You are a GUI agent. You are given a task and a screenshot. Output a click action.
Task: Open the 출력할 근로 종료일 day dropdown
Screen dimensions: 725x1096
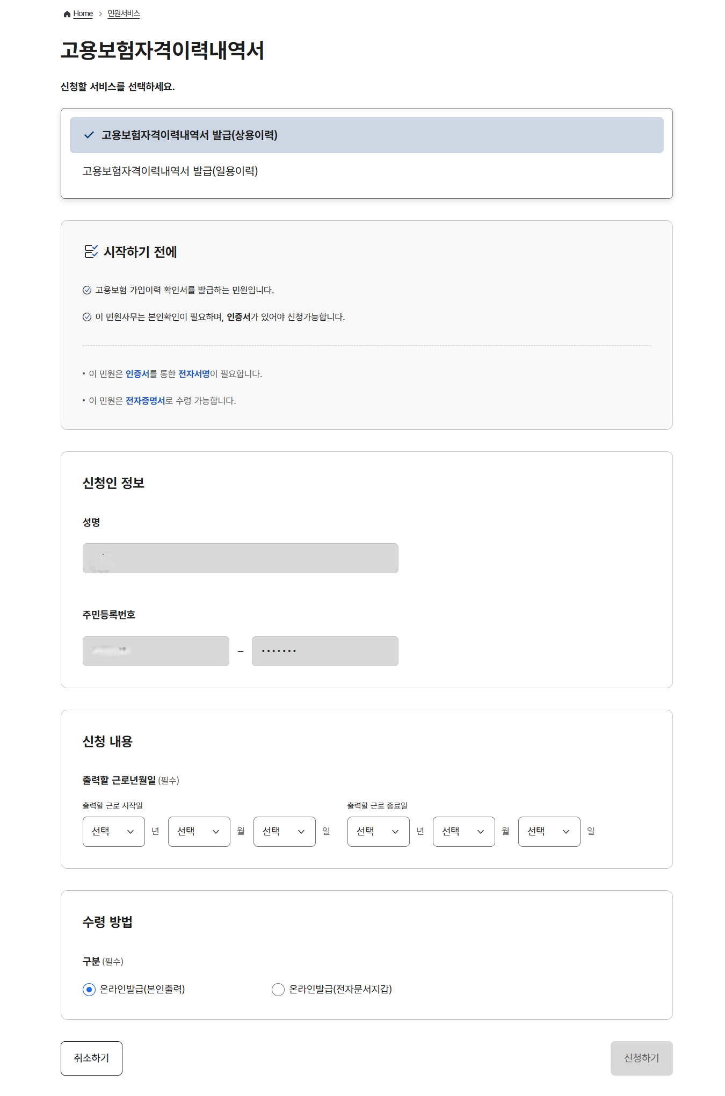point(548,831)
